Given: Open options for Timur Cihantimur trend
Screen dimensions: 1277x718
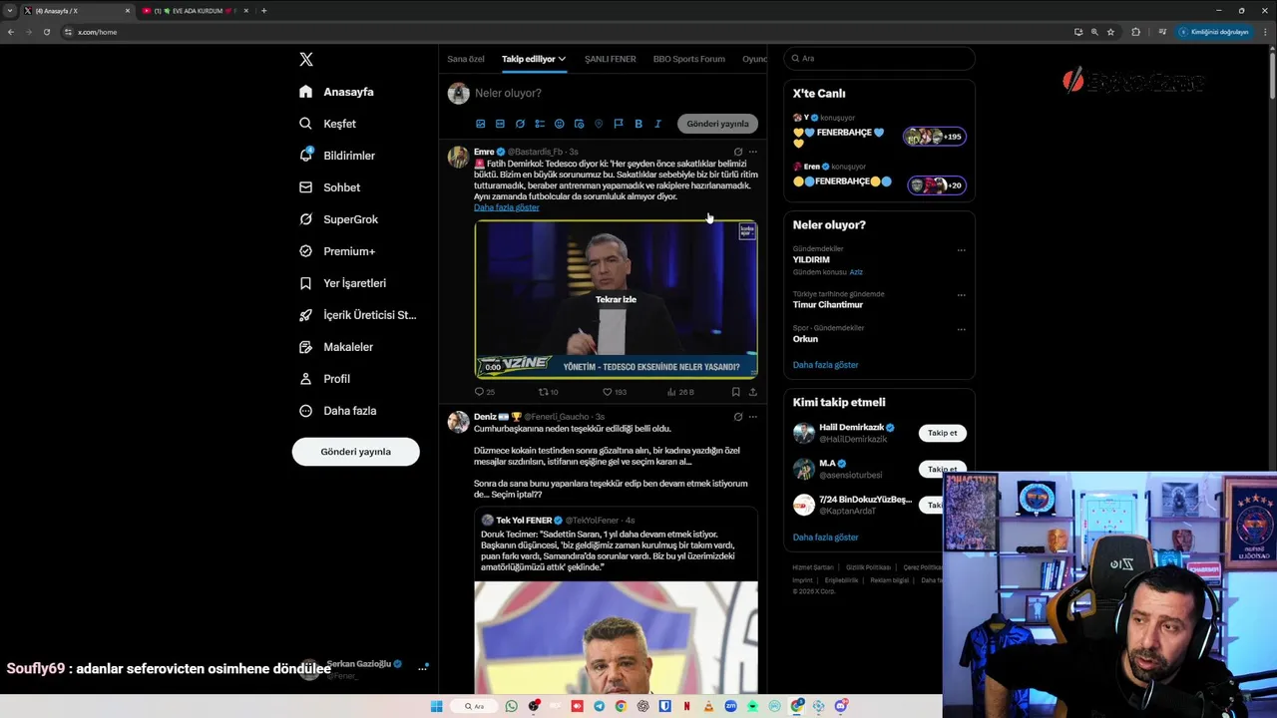Looking at the screenshot, I should [962, 295].
